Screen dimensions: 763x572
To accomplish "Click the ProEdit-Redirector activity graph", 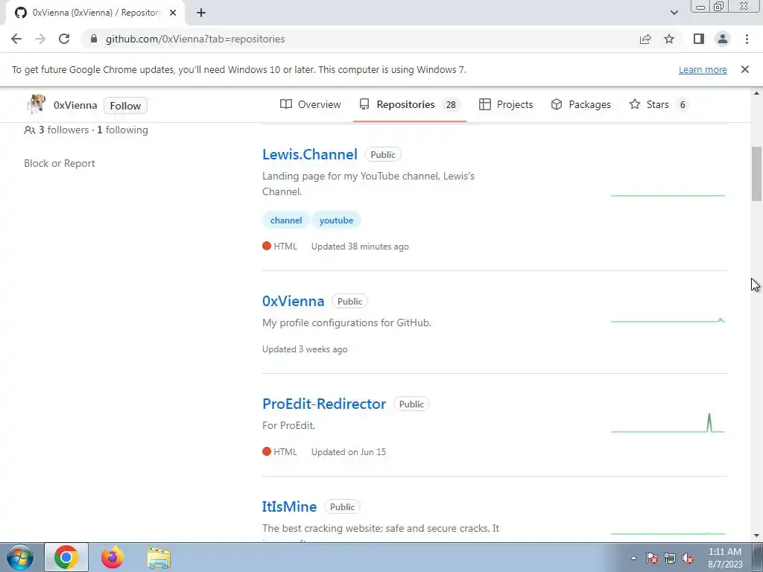I will pyautogui.click(x=668, y=423).
